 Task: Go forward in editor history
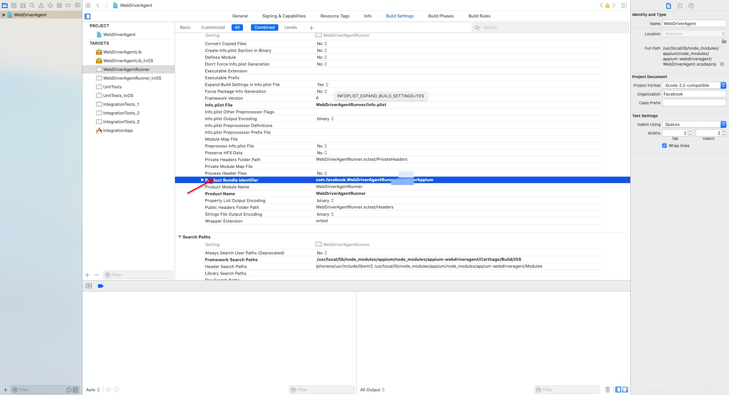106,5
